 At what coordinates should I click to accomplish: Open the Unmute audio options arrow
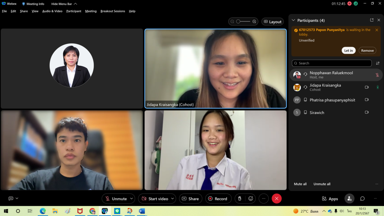[x=131, y=199]
